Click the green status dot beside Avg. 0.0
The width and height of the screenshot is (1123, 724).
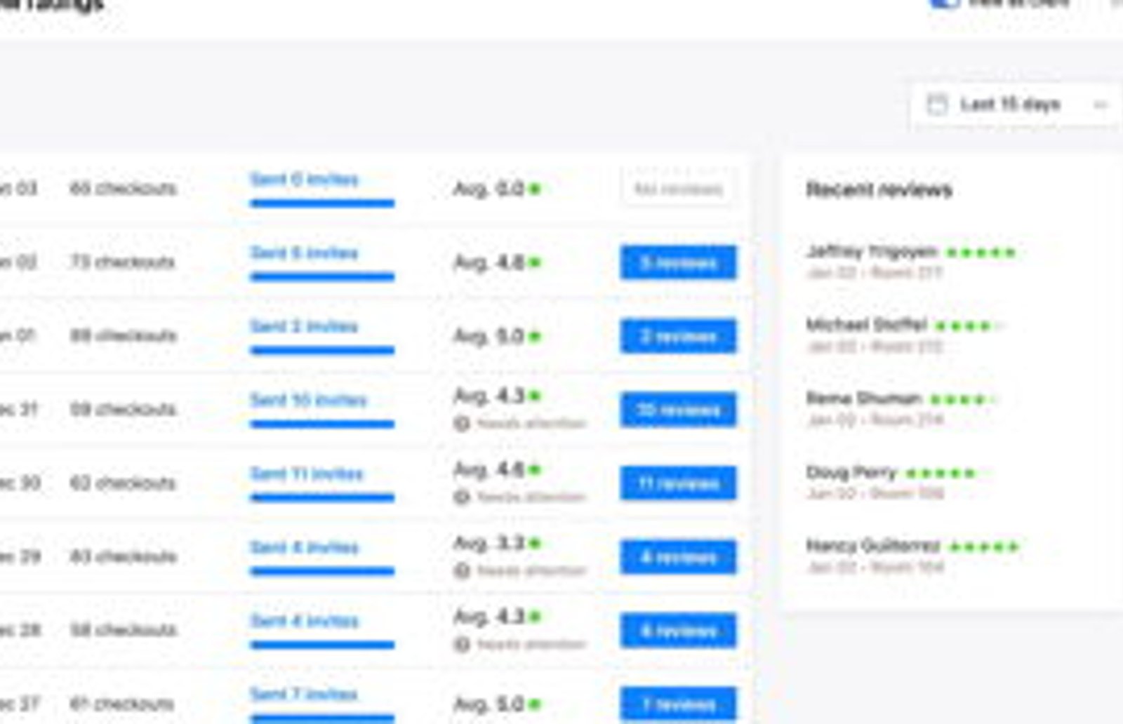(x=535, y=189)
